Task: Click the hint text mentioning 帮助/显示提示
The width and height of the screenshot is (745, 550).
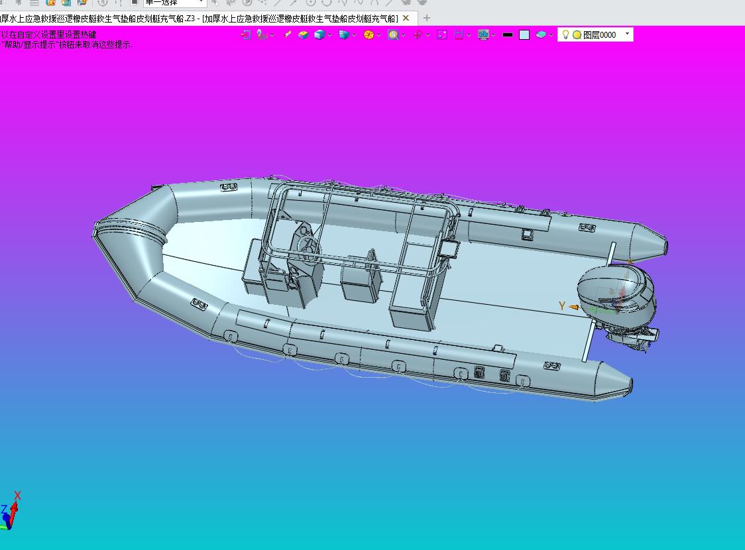Action: coord(66,44)
